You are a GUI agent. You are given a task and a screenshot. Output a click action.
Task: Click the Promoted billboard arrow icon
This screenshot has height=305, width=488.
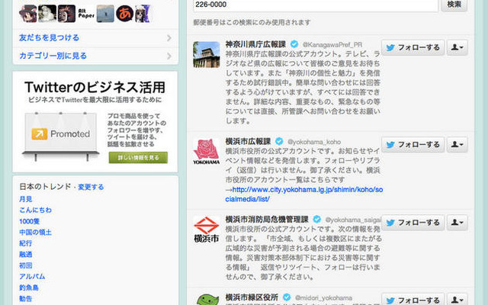pos(40,134)
